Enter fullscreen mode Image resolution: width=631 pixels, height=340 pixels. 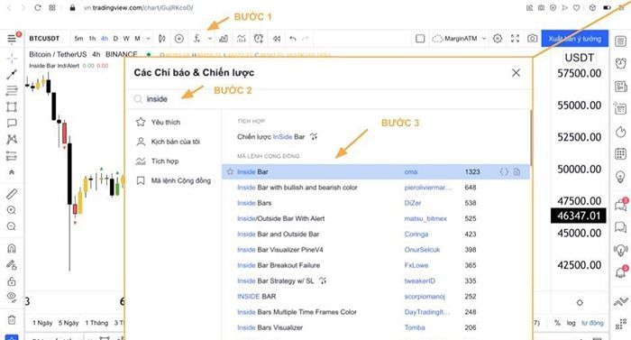pos(515,39)
